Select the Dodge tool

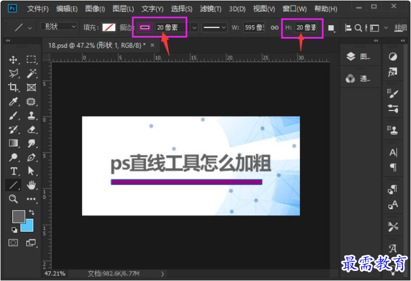pyautogui.click(x=13, y=157)
